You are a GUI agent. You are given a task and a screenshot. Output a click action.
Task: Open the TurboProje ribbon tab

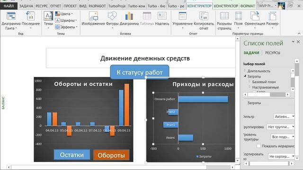pos(117,6)
